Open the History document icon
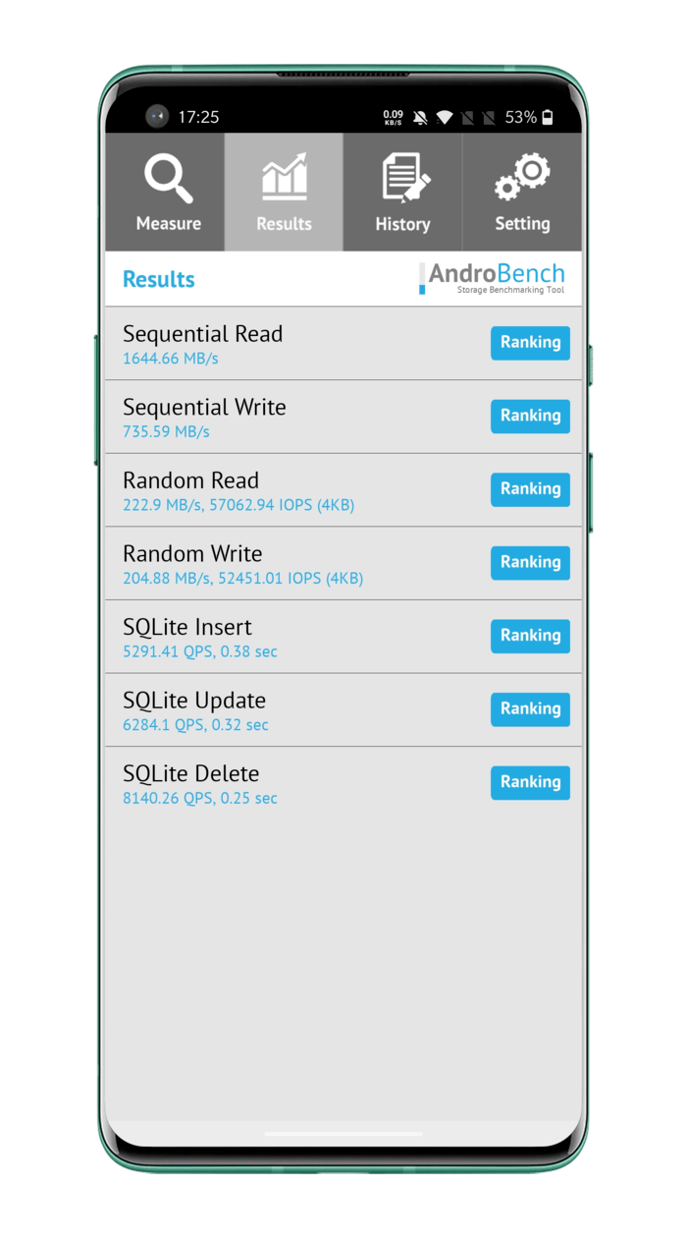 402,179
